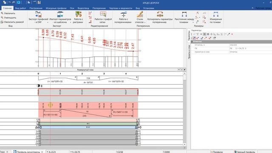Open the Поперечник ribbon tab
Viewport: 272px width, 153px height.
99,8
